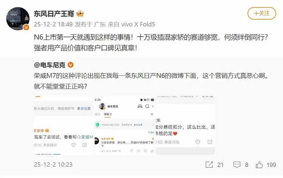The width and height of the screenshot is (283, 178).
Task: Follow the user with +关注 button
Action: pos(262,13)
